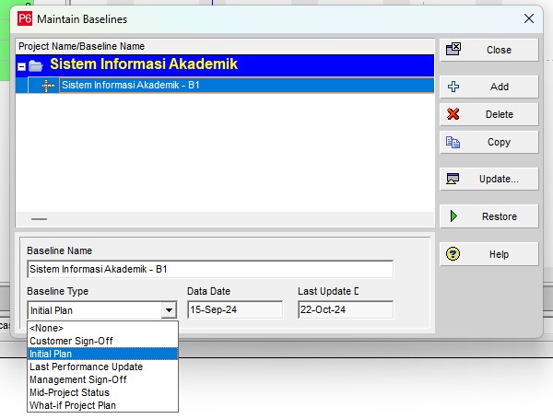553x419 pixels.
Task: Click the Last Update Date field 22-Oct-24
Action: (x=346, y=309)
